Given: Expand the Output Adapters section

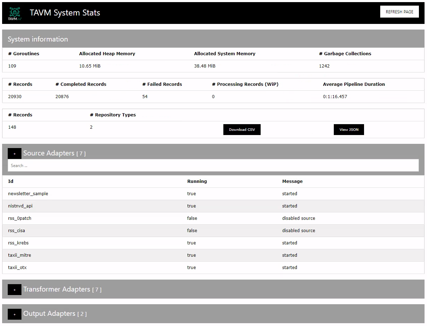Looking at the screenshot, I should pos(14,314).
